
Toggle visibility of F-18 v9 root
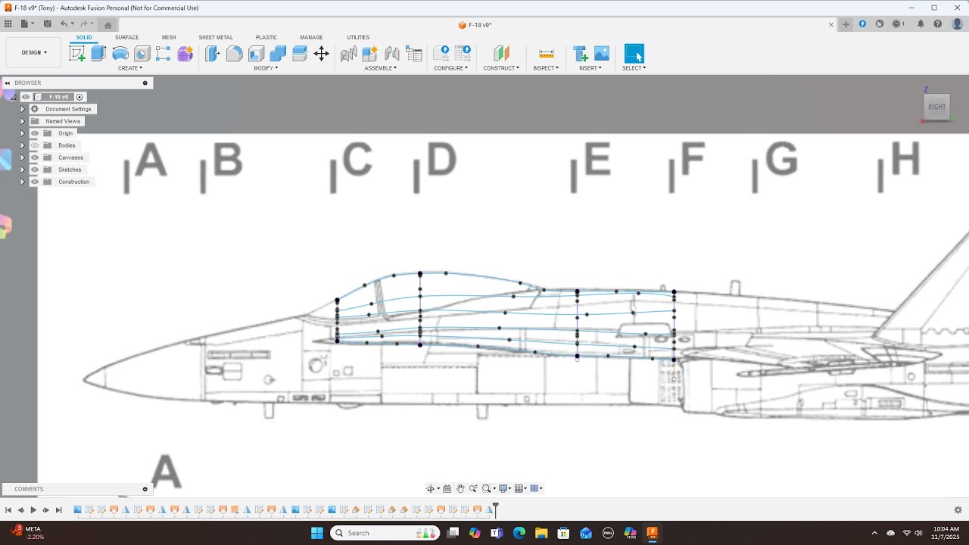click(x=26, y=97)
